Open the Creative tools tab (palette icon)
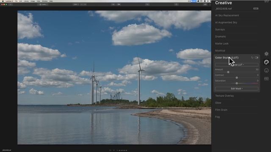 pyautogui.click(x=266, y=62)
